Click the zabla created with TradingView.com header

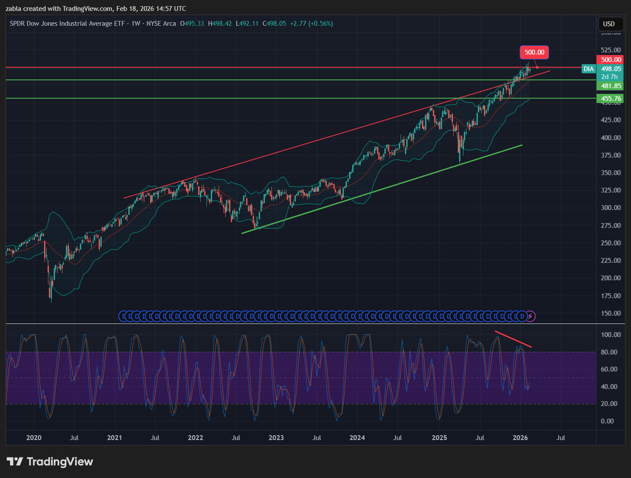pos(96,9)
